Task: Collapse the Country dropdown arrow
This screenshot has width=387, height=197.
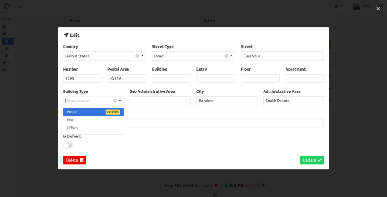Action: 143,56
